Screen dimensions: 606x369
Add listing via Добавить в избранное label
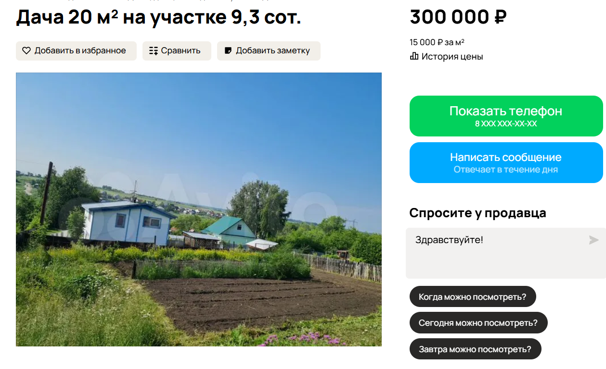click(x=80, y=50)
